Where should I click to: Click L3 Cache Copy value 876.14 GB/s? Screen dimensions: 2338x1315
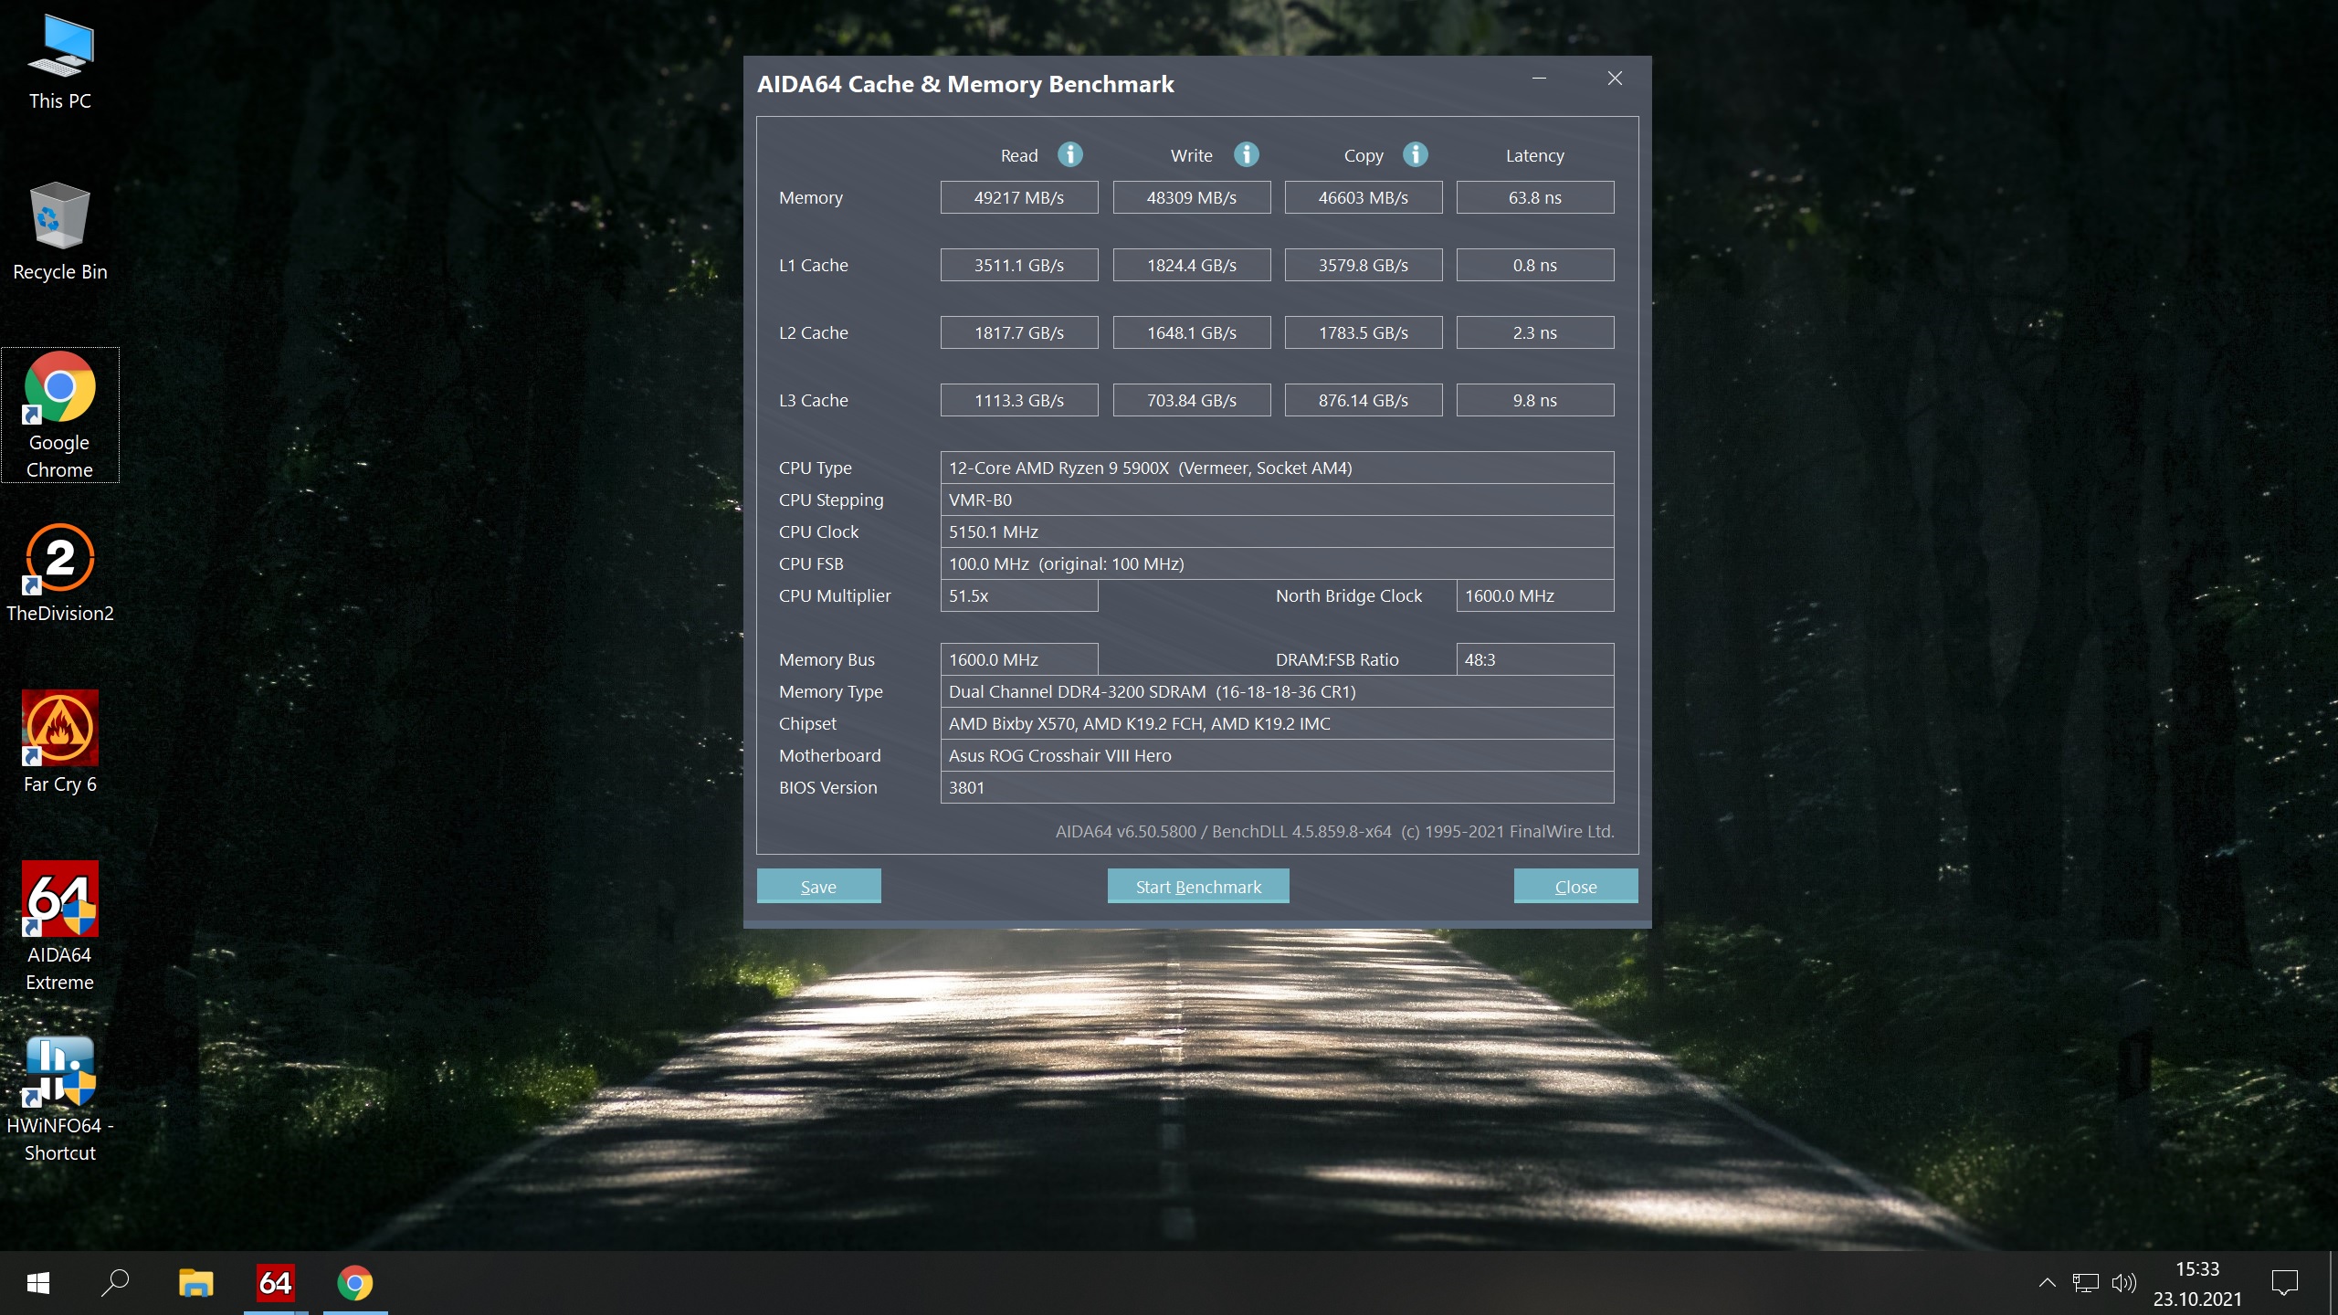[x=1364, y=400]
